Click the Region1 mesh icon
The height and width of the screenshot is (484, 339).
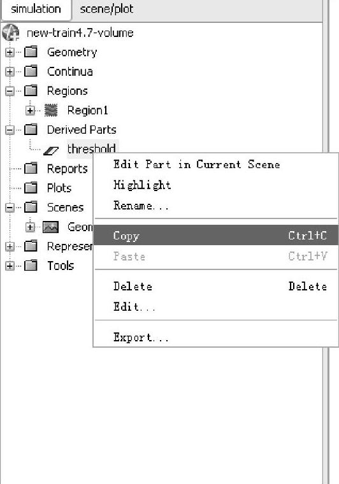click(51, 110)
